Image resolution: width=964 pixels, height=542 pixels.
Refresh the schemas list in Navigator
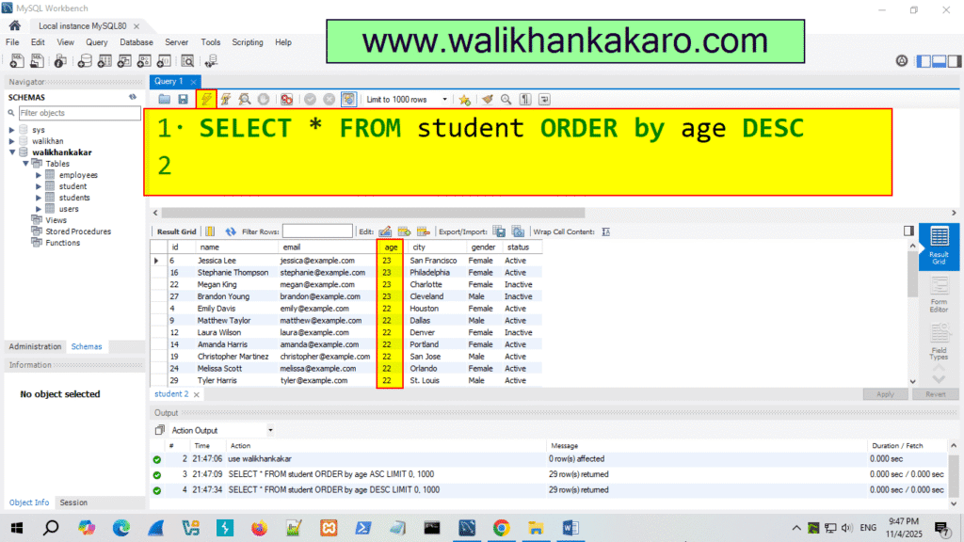pos(132,97)
